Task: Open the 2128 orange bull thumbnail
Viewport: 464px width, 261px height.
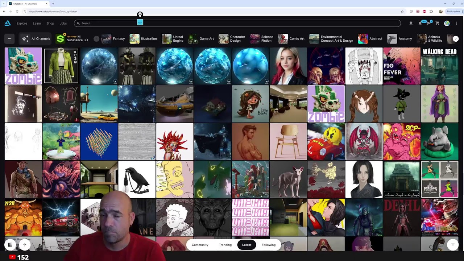Action: pos(23,217)
